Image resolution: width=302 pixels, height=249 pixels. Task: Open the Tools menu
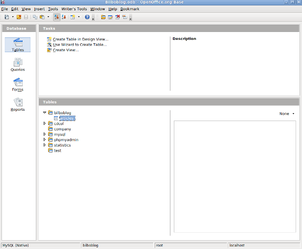click(x=53, y=9)
